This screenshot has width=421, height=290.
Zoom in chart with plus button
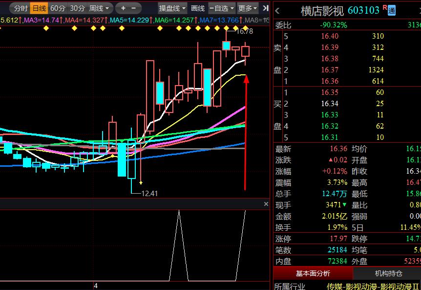coord(123,8)
